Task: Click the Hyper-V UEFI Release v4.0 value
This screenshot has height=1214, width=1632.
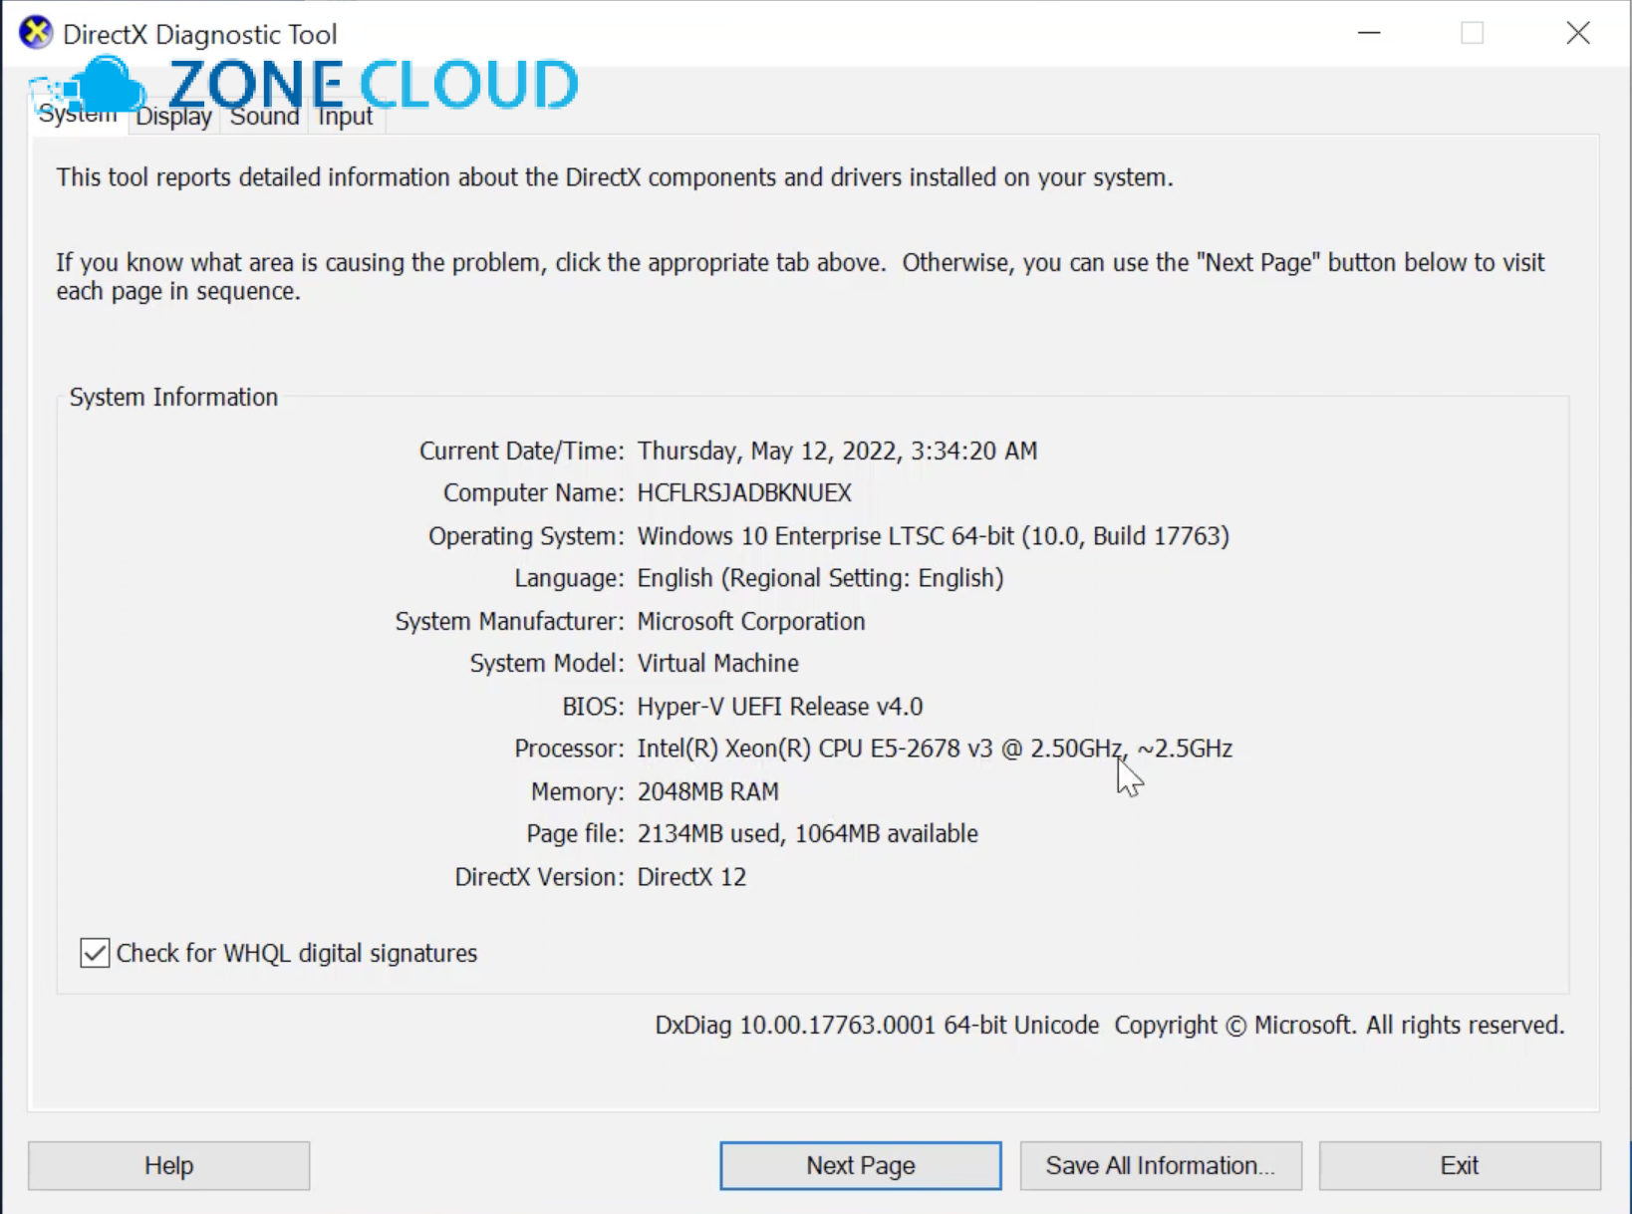Action: pyautogui.click(x=780, y=707)
